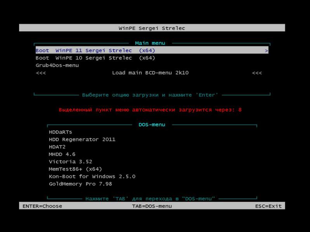Click the red auto-boot countdown message
The height and width of the screenshot is (232, 310).
tap(150, 110)
